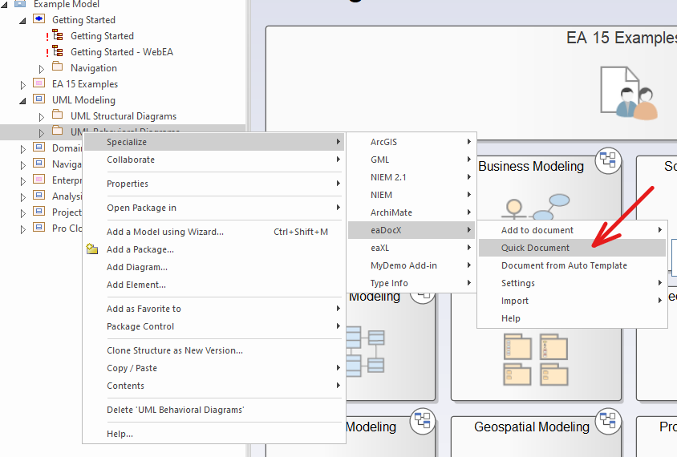The image size is (677, 457).
Task: Open the Collaborate submenu
Action: (214, 160)
